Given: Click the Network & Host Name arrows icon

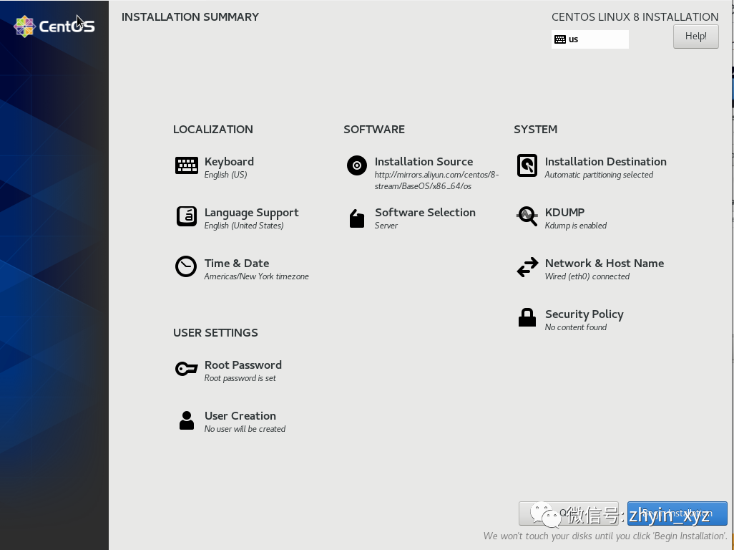Looking at the screenshot, I should (x=527, y=267).
